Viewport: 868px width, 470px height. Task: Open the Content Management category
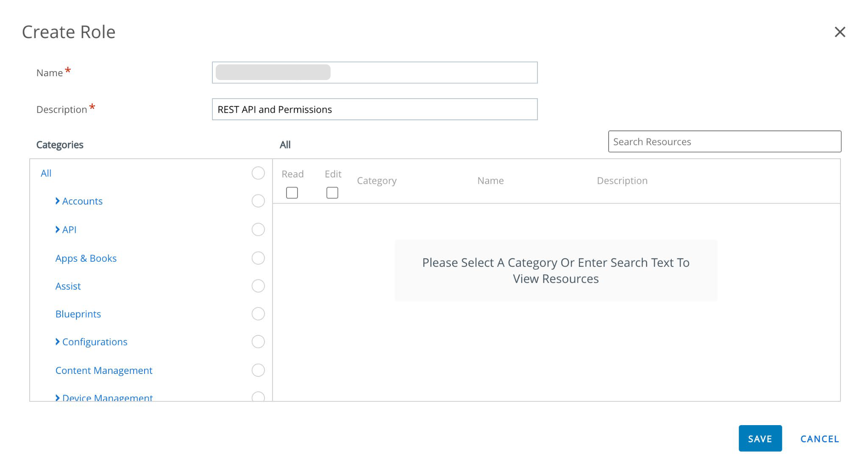tap(104, 370)
